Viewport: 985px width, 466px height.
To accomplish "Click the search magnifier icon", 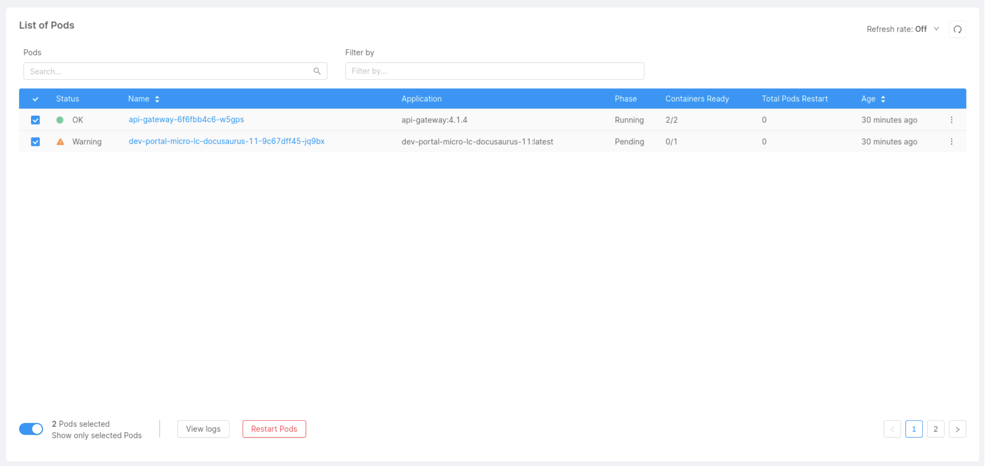I will [x=317, y=71].
